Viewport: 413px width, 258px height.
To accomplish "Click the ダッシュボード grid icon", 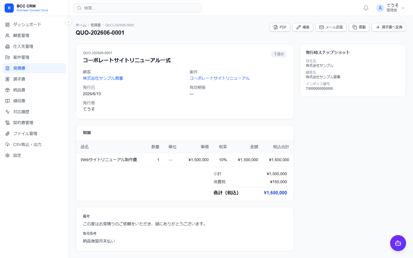I will point(7,25).
